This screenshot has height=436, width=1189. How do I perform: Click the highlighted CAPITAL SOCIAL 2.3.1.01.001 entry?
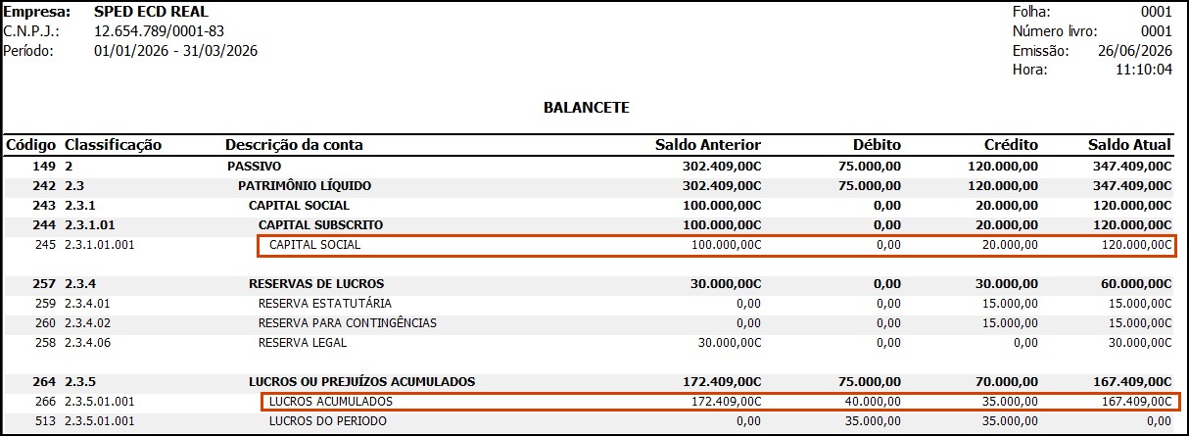point(716,246)
